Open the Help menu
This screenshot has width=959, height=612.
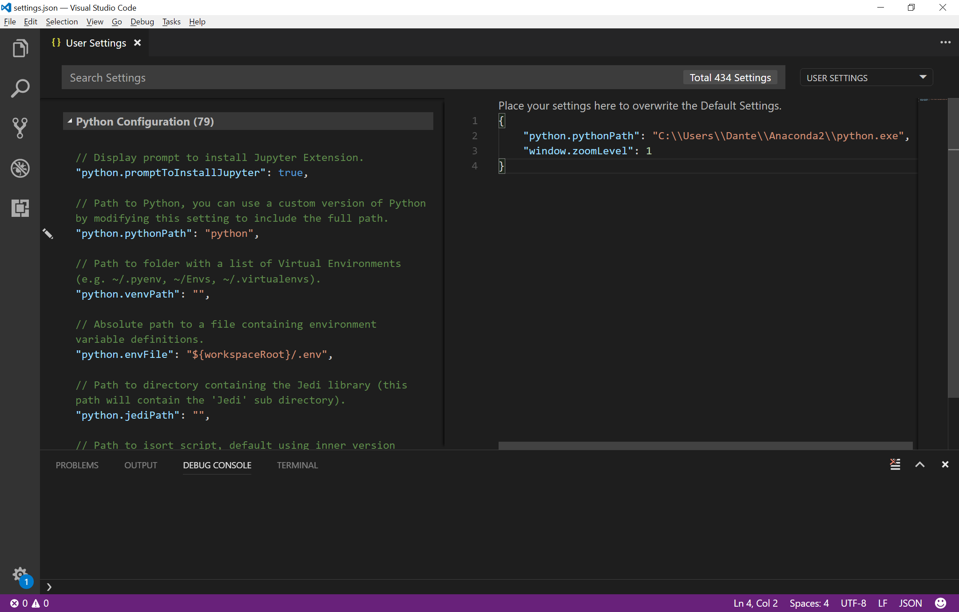click(x=197, y=22)
